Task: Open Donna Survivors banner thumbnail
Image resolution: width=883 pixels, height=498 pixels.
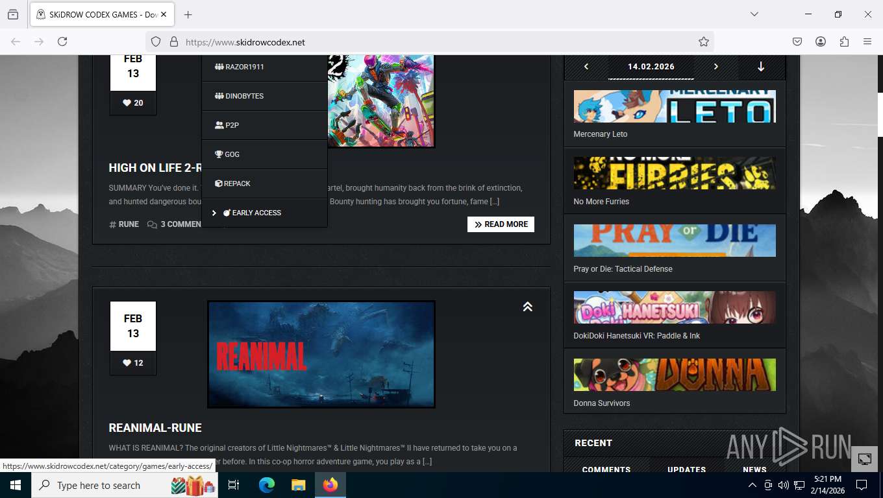Action: tap(675, 375)
